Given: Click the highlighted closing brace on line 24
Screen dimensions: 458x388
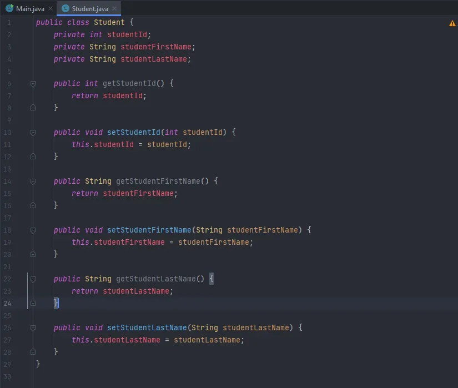Looking at the screenshot, I should click(x=56, y=303).
